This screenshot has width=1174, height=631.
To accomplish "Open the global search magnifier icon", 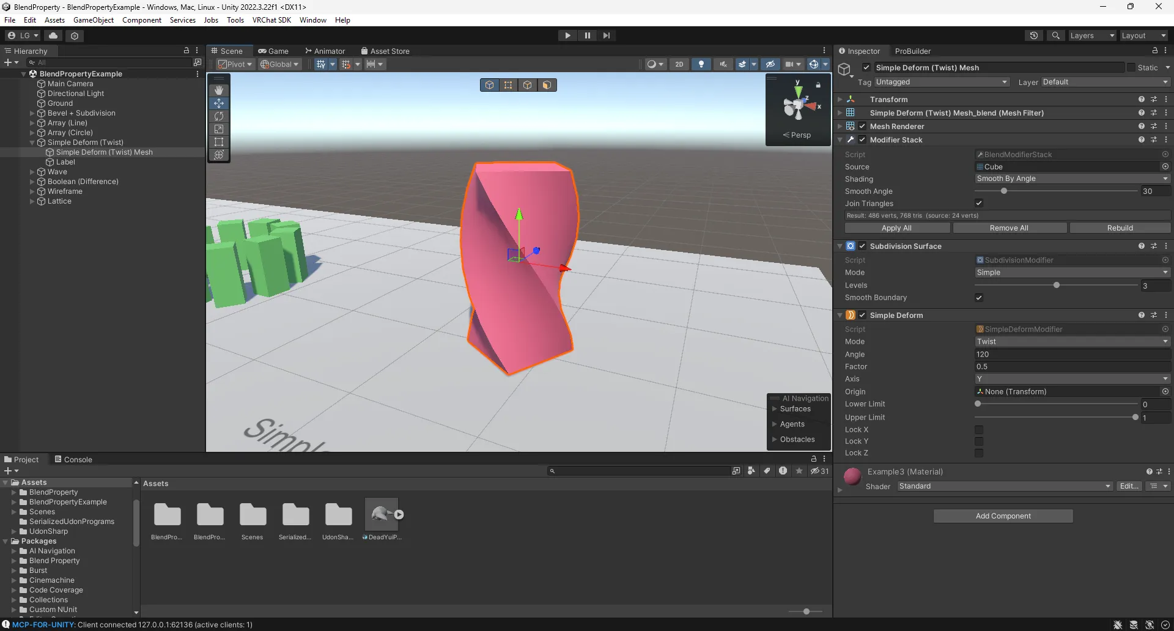I will (1055, 35).
